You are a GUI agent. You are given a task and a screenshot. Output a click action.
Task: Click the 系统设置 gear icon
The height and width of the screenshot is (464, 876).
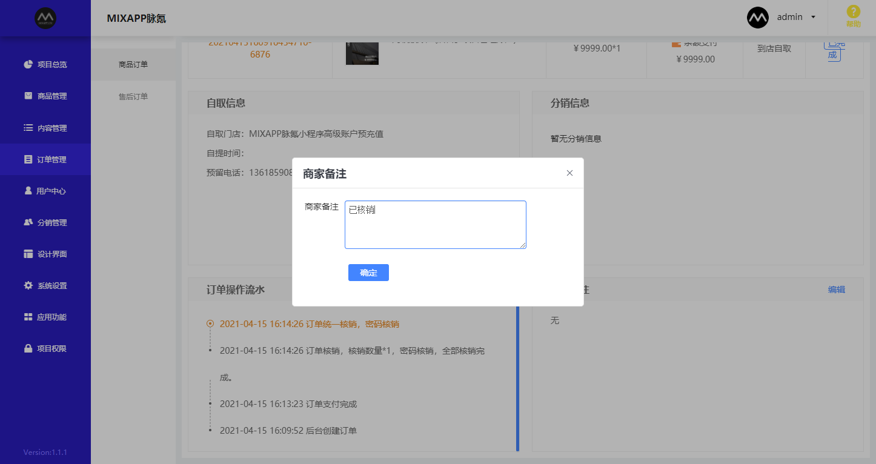[28, 285]
